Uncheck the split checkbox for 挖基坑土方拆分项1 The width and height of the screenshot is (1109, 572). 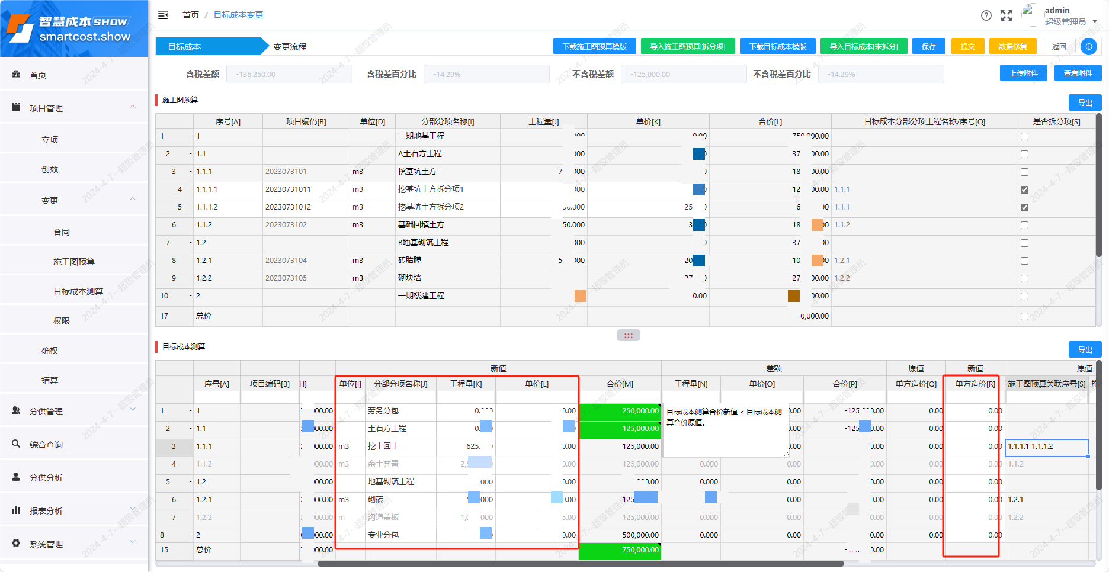pyautogui.click(x=1024, y=189)
